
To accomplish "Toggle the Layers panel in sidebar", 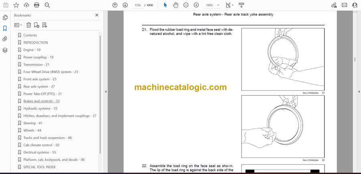I will pos(5,50).
